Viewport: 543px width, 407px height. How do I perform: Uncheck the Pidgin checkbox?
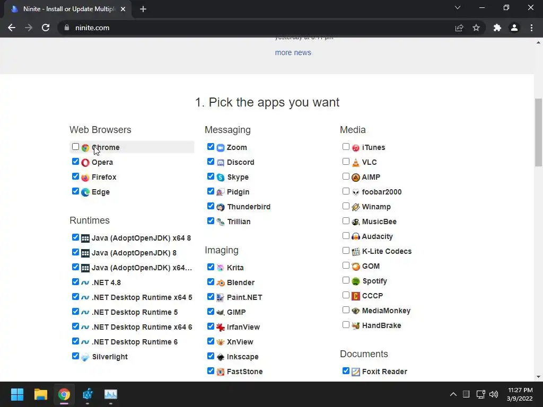pyautogui.click(x=211, y=191)
